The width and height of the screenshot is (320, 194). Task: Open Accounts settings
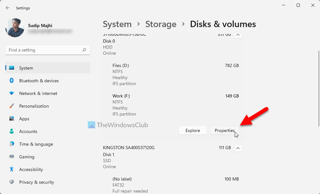point(28,131)
